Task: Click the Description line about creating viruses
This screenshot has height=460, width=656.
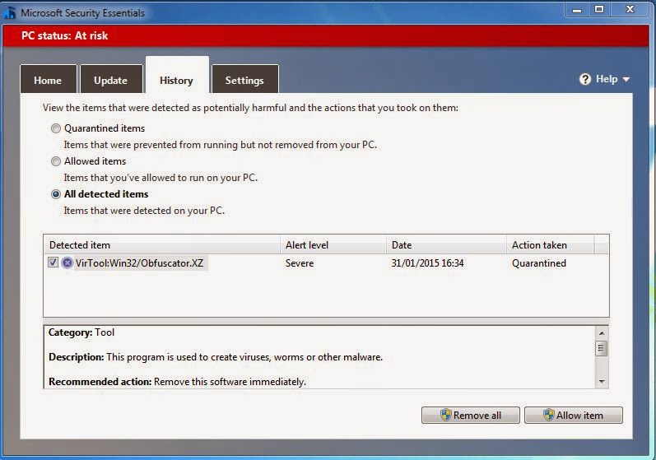Action: 216,357
